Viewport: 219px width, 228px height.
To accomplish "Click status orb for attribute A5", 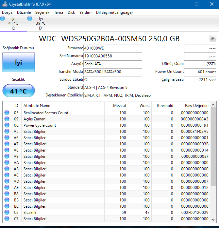I will point(7,132).
